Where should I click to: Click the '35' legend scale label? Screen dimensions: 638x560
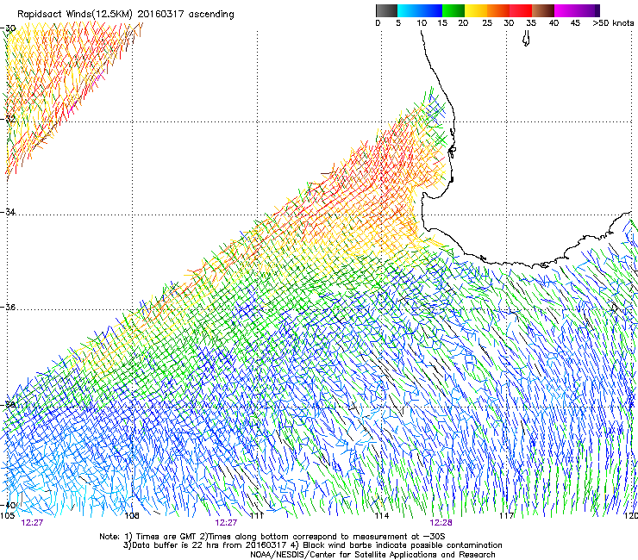click(531, 23)
